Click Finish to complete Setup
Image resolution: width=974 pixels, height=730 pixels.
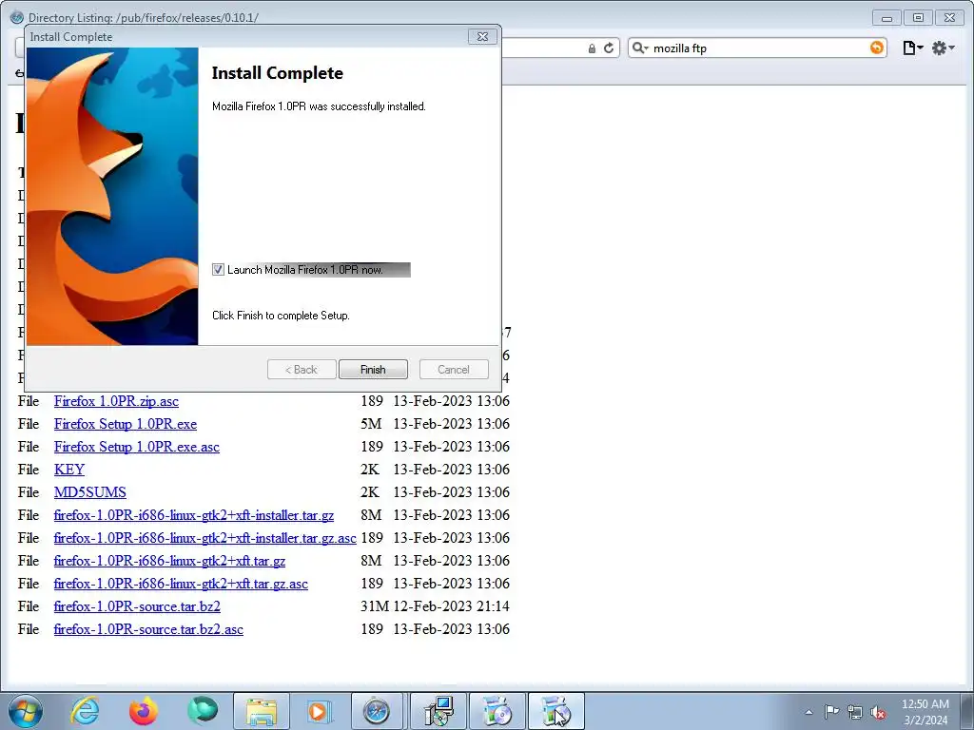coord(373,370)
